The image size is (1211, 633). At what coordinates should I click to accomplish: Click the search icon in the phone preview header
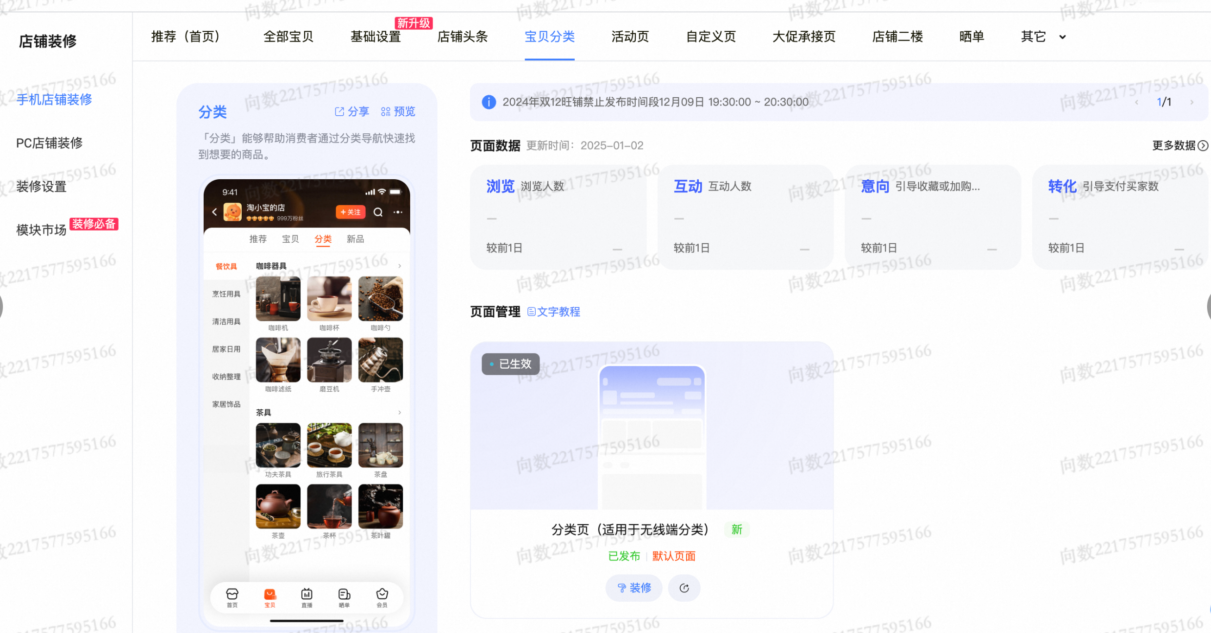(378, 212)
